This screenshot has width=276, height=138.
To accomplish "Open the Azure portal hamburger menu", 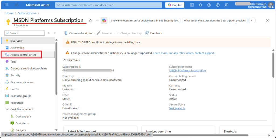I will [16, 5].
